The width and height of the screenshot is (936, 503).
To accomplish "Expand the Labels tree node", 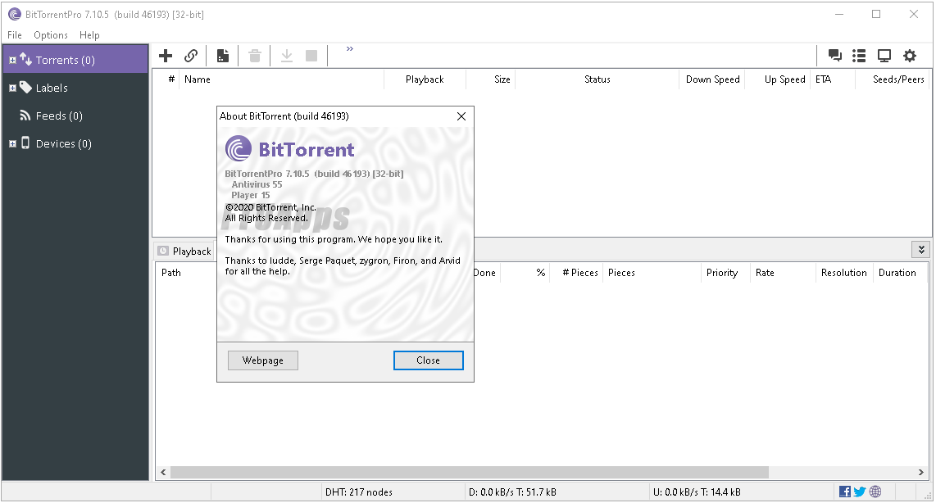I will click(x=12, y=88).
